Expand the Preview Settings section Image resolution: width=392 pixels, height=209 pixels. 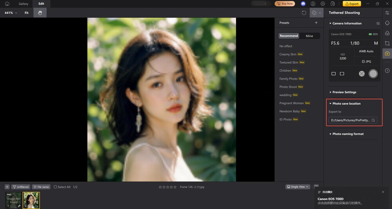[344, 92]
